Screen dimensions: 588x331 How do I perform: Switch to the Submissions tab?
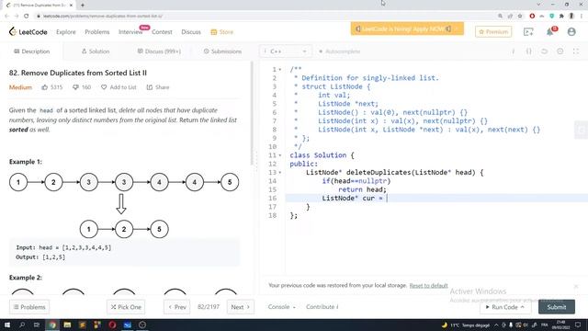(222, 51)
